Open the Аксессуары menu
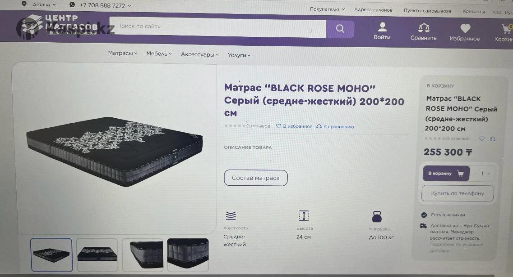Image resolution: width=513 pixels, height=277 pixels. coord(199,55)
